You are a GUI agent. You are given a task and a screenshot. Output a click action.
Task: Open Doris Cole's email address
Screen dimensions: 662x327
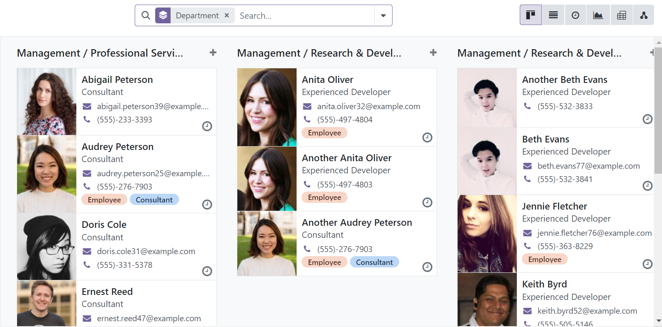[146, 252]
